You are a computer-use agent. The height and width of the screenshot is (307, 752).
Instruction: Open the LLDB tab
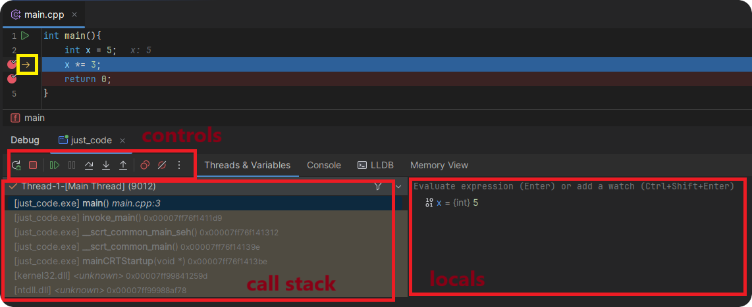(375, 165)
